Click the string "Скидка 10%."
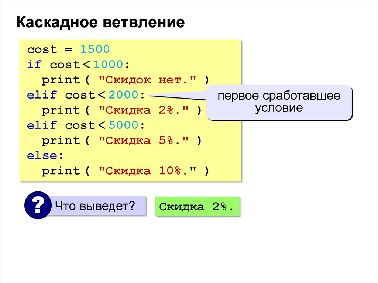The height and width of the screenshot is (283, 378). coord(147,171)
